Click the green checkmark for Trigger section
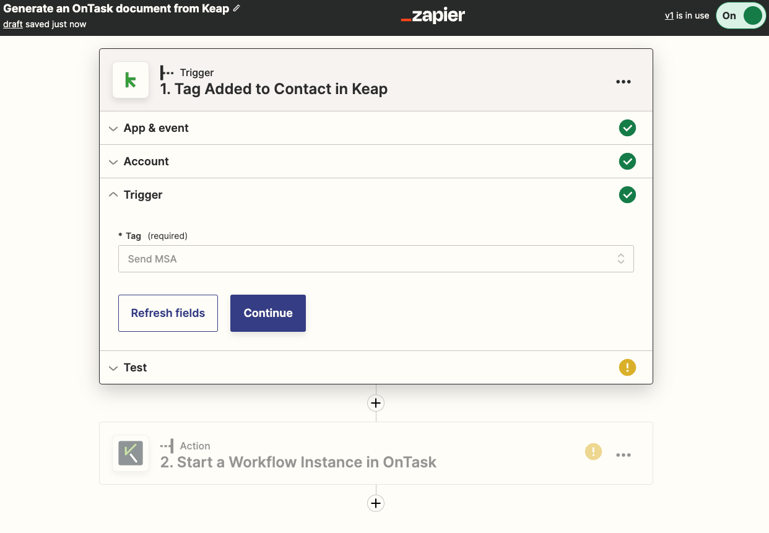 point(627,195)
